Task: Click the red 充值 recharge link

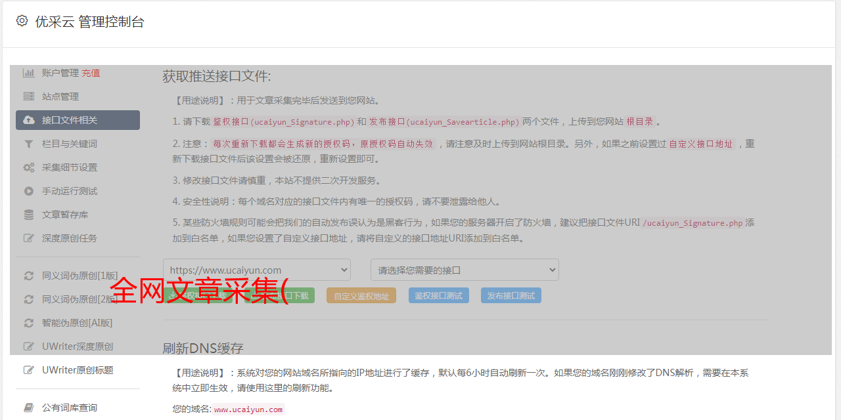Action: coord(91,73)
